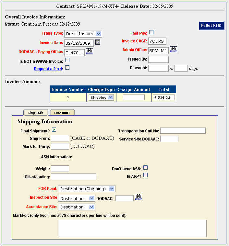229x246 pixels.
Task: Open the Invoice Date calendar picker
Action: click(x=98, y=42)
